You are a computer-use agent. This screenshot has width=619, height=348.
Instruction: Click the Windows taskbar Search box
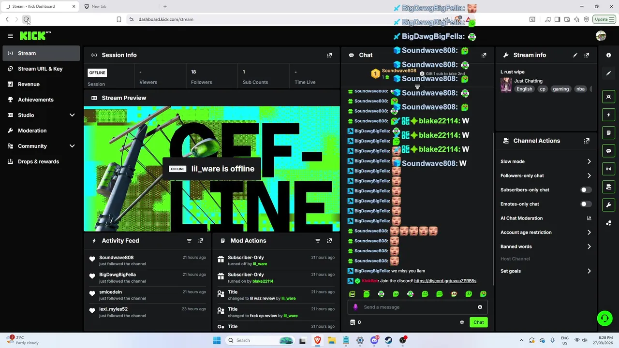(261, 340)
